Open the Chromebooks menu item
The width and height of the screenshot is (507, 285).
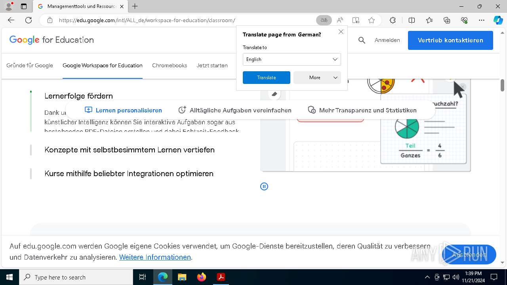[170, 65]
